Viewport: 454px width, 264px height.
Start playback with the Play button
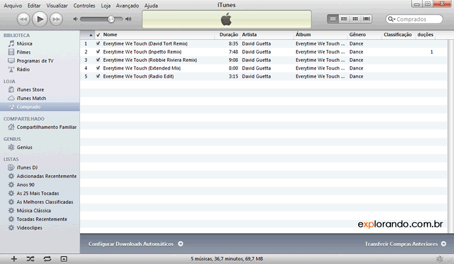click(40, 20)
